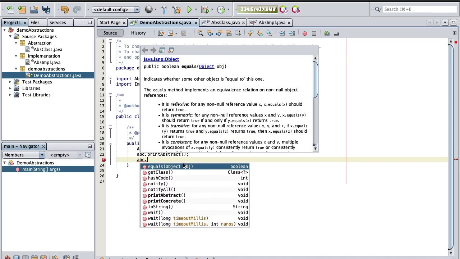Screen dimensions: 460x259
Task: Open the Javadoc in an external browser
Action: [x=162, y=50]
